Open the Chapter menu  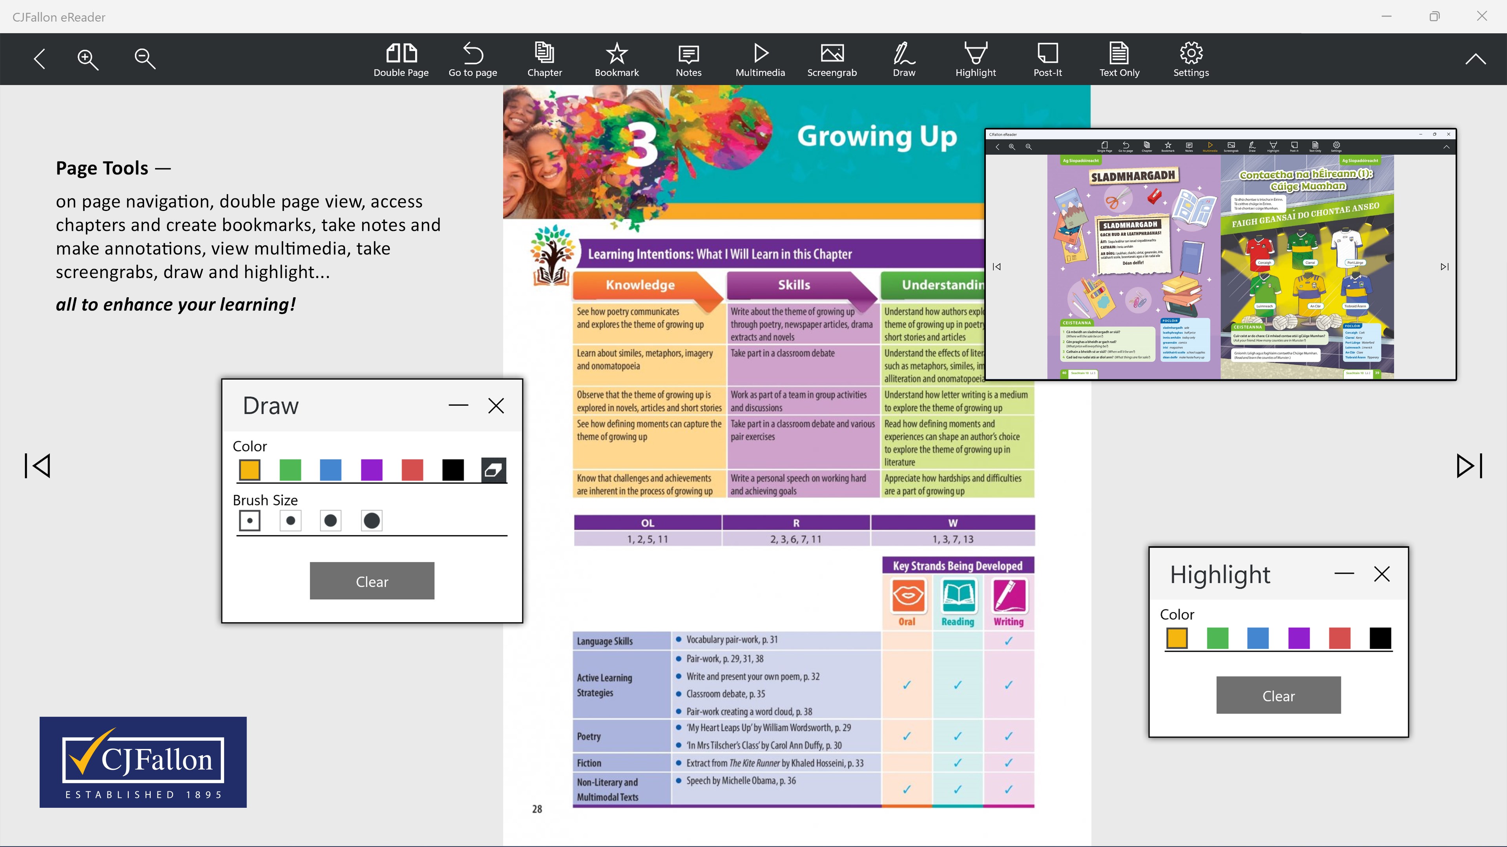pos(544,58)
